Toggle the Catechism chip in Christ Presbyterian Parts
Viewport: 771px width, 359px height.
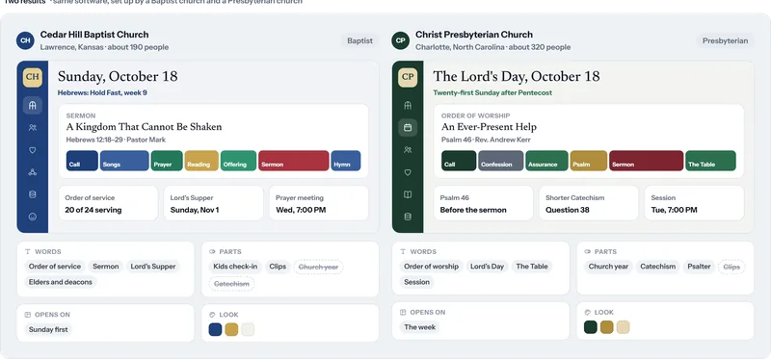pyautogui.click(x=658, y=267)
